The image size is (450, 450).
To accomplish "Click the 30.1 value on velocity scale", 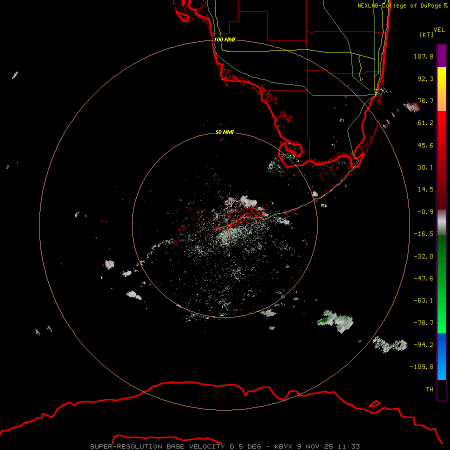I will 425,167.
